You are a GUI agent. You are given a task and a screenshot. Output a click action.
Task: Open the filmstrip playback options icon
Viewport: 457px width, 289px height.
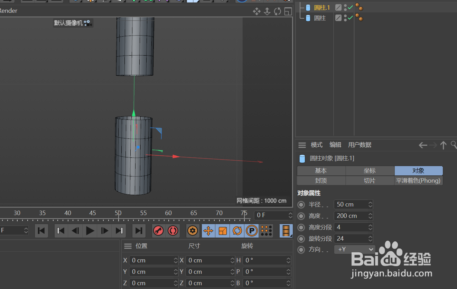pos(286,231)
